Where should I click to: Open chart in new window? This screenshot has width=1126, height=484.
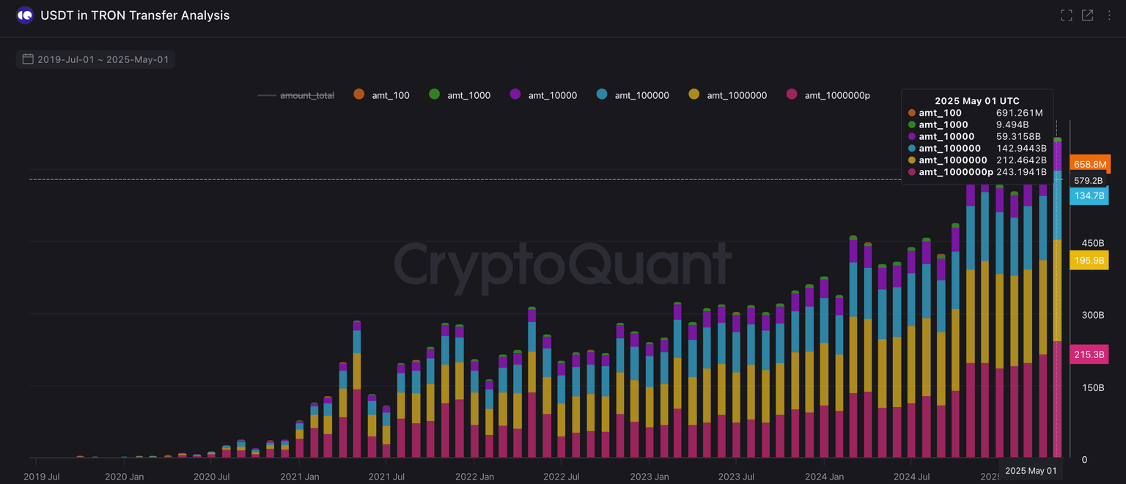tap(1087, 15)
